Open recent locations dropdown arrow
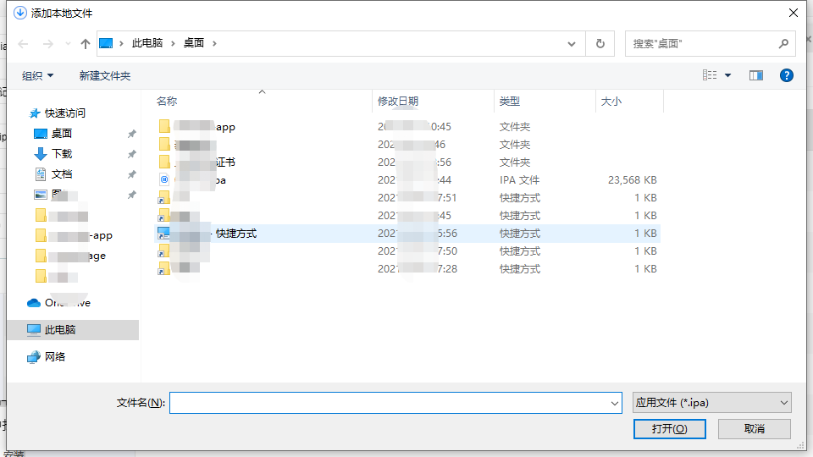Screen dimensions: 813x457 (x=68, y=44)
